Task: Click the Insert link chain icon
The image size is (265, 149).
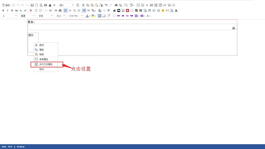Action: click(100, 11)
